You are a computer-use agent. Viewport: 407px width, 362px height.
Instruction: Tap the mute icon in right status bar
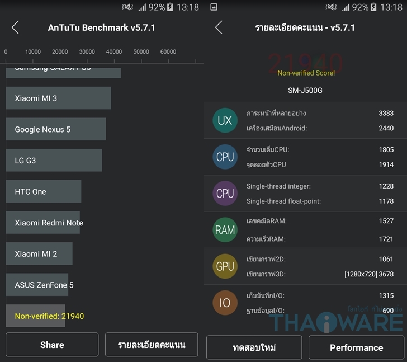331,7
